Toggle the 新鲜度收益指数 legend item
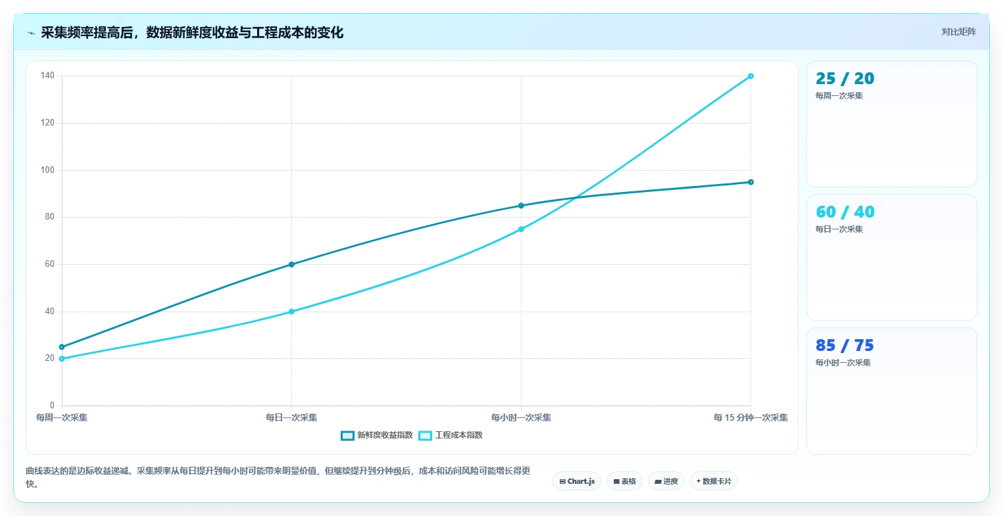1003x516 pixels. point(377,435)
